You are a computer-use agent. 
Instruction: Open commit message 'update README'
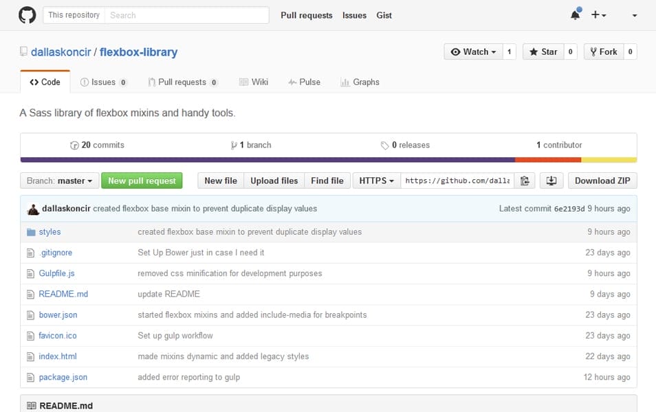168,294
